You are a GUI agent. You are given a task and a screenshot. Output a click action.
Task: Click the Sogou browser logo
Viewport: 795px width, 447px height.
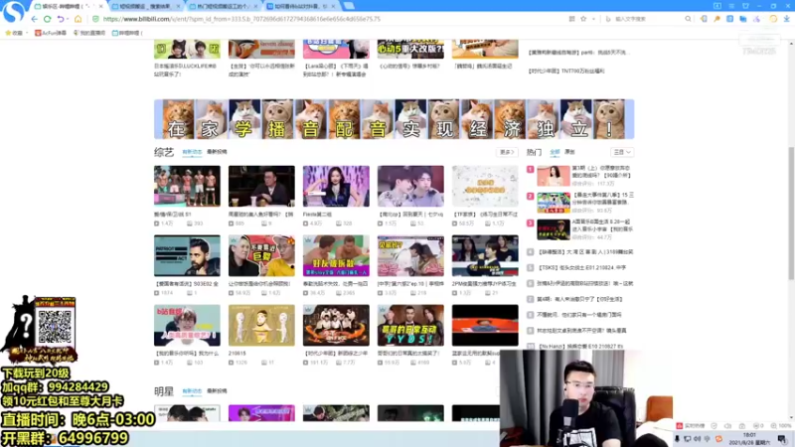tap(13, 11)
